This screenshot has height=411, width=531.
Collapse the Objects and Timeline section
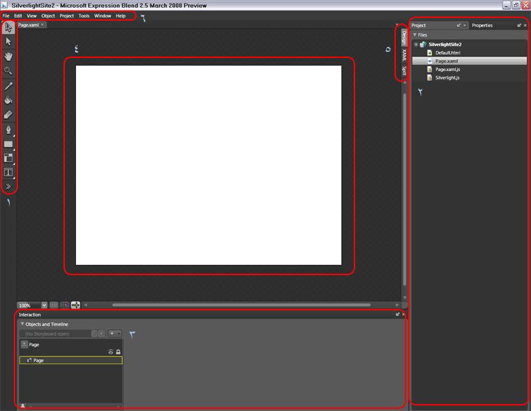(22, 324)
